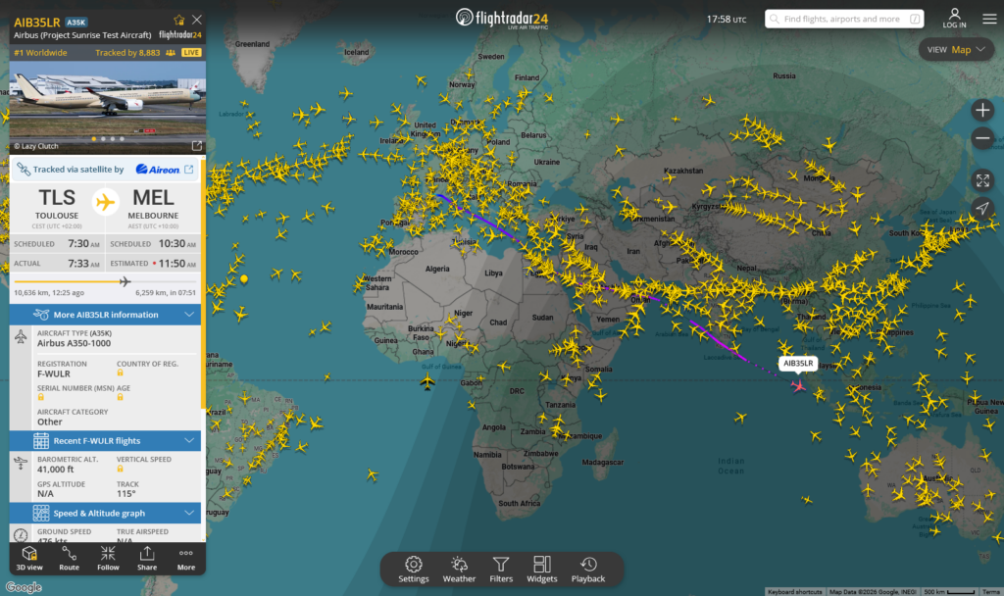Viewport: 1004px width, 596px height.
Task: Open Widgets panel
Action: (x=541, y=570)
